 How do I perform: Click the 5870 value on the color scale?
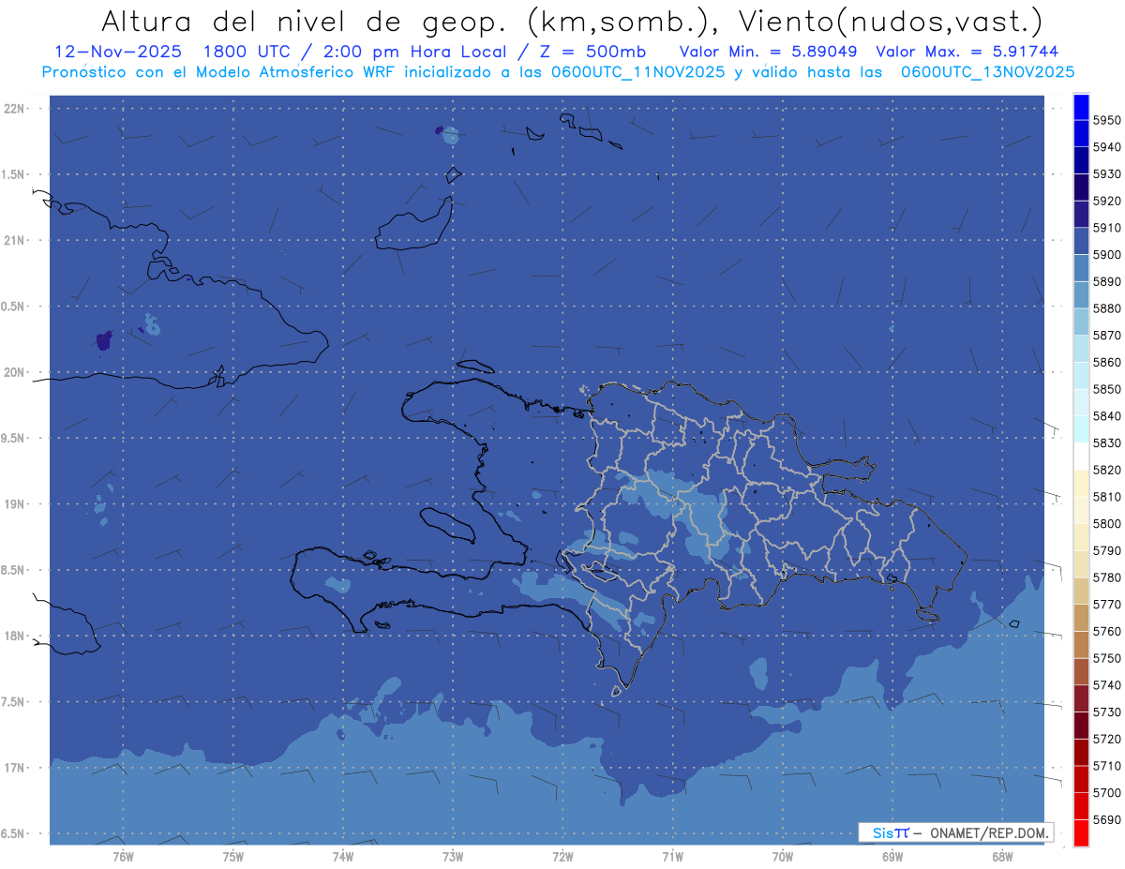pyautogui.click(x=1106, y=335)
